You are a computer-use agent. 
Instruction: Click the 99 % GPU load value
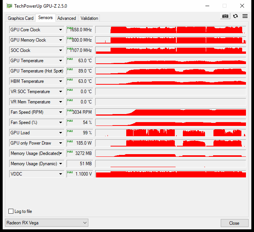tap(80, 133)
